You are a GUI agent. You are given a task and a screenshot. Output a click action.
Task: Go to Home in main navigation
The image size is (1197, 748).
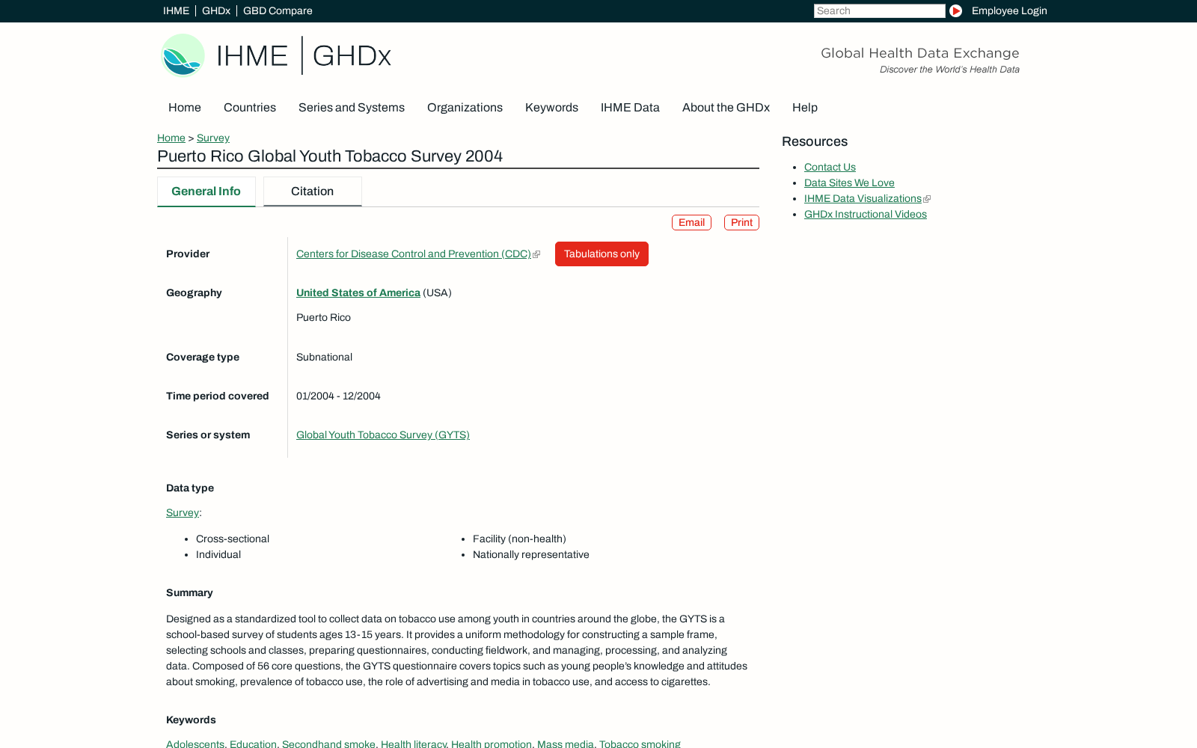pyautogui.click(x=185, y=108)
